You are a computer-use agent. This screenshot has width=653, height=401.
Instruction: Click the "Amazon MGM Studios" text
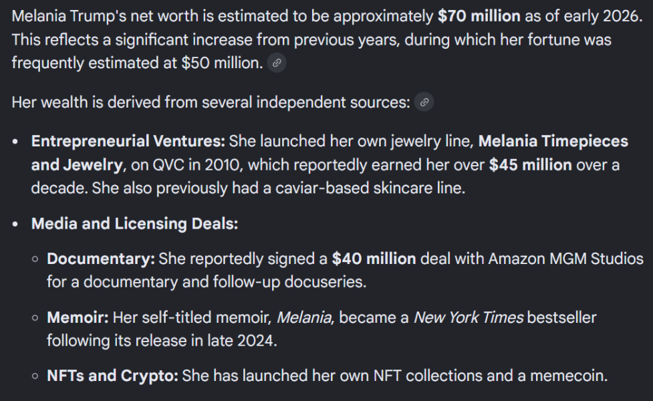point(565,259)
